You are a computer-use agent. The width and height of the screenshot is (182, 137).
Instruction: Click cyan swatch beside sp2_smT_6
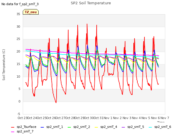150,127
